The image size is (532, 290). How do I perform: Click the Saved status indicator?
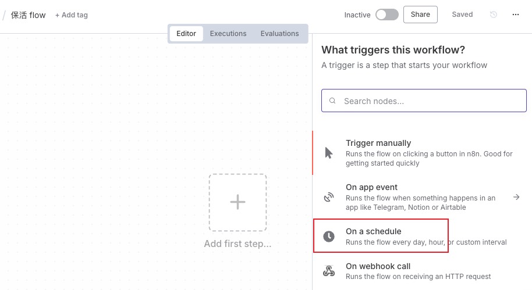pyautogui.click(x=462, y=15)
